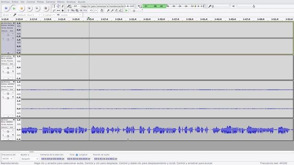Open the Efecto menu

(x=61, y=2)
